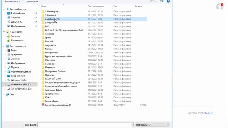Click the текстовые файлы folder name
228x128 pixels.
click(54, 90)
